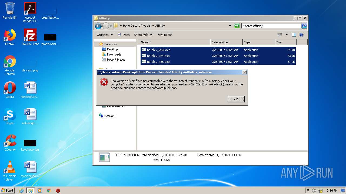Select horsereturn Word document
346x194 pixels.
[30, 90]
